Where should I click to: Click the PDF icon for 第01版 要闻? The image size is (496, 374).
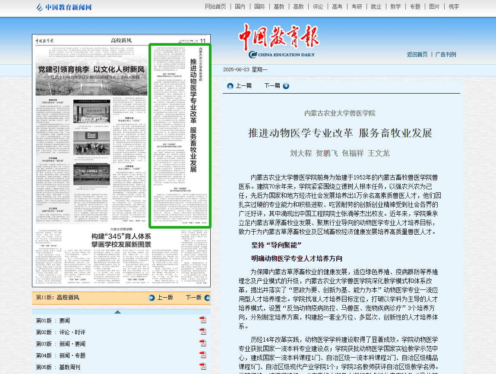(202, 320)
